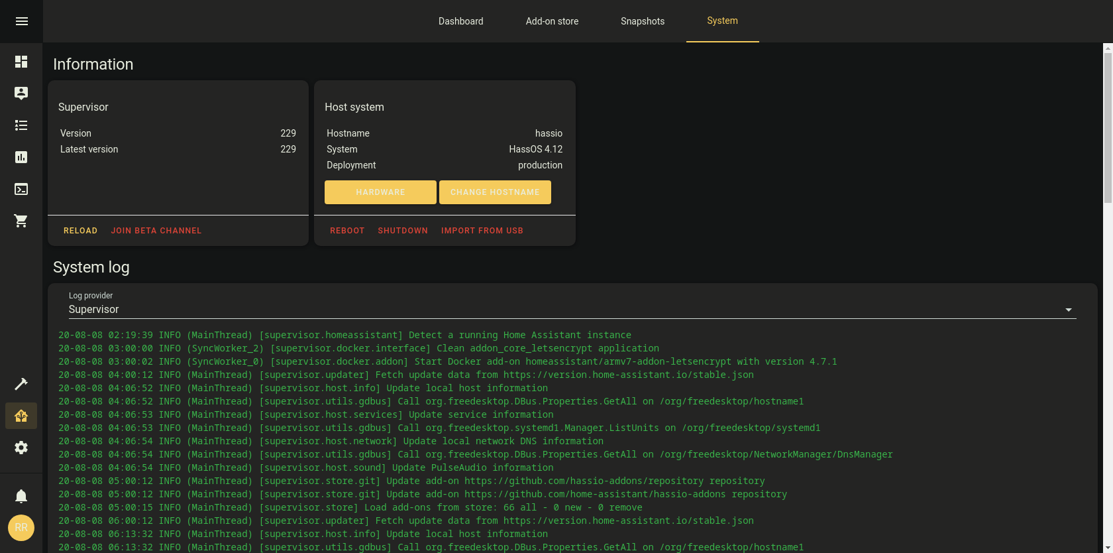Click the Supervisor card title

[x=83, y=107]
